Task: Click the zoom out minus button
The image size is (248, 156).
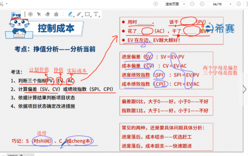Action: 192,4
